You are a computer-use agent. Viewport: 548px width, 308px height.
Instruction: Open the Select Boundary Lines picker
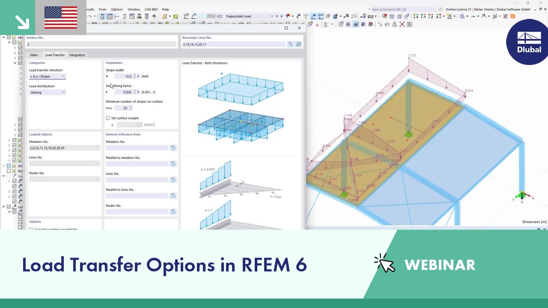[290, 44]
